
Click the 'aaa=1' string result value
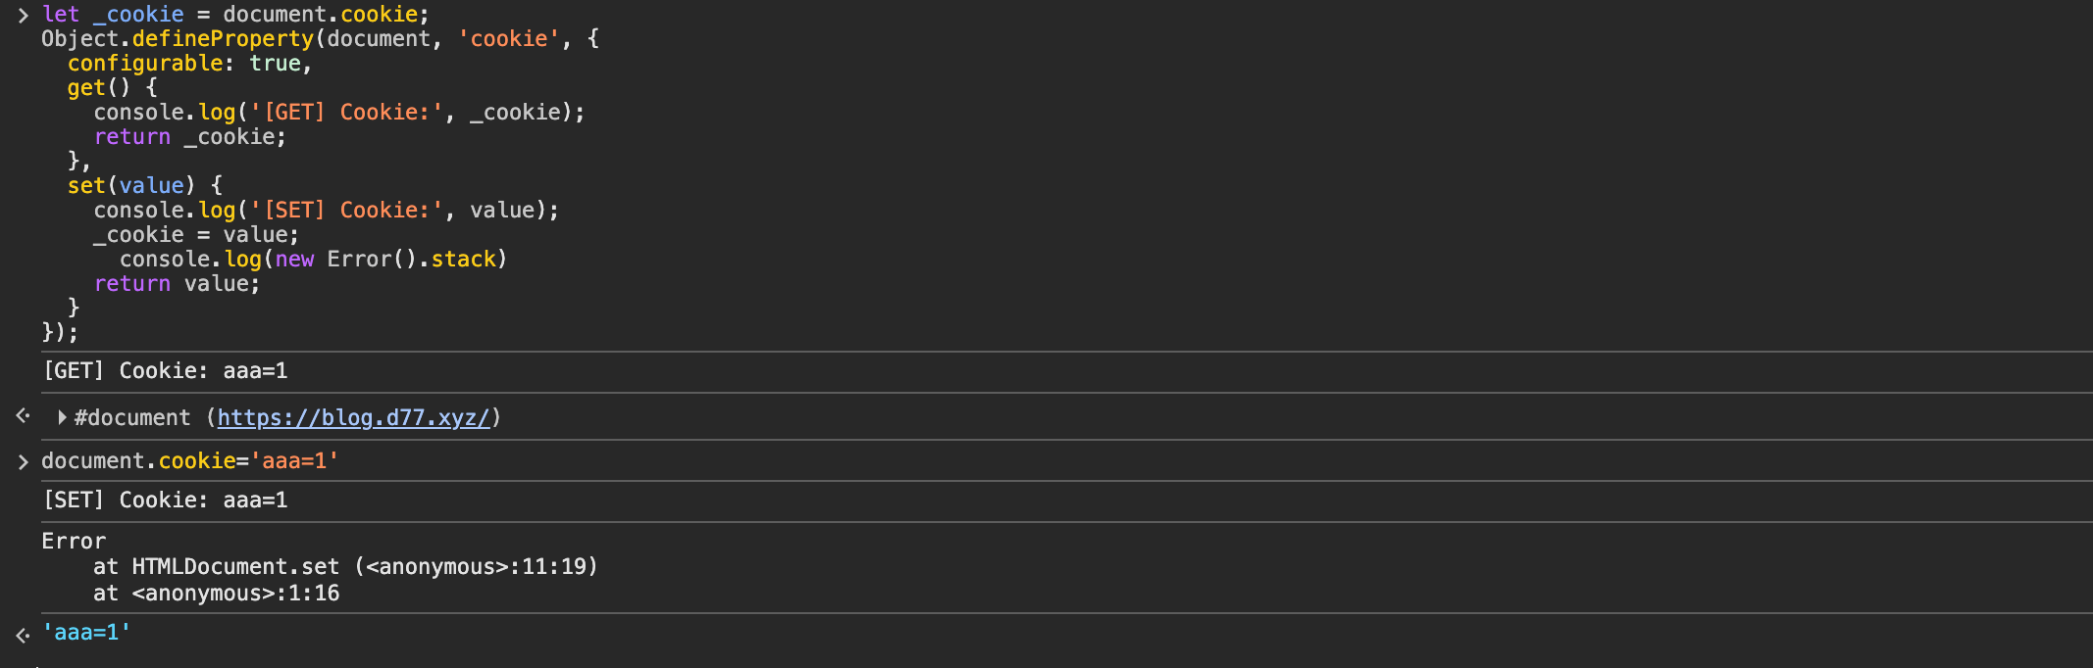pyautogui.click(x=86, y=633)
